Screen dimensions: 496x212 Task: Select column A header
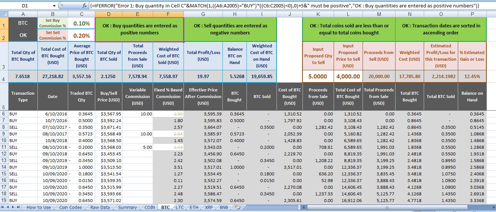(x=23, y=14)
